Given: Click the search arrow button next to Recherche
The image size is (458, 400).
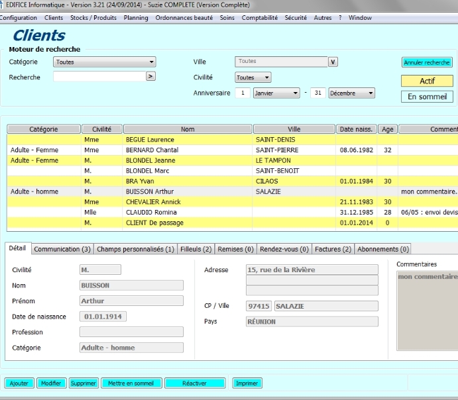Looking at the screenshot, I should 150,77.
